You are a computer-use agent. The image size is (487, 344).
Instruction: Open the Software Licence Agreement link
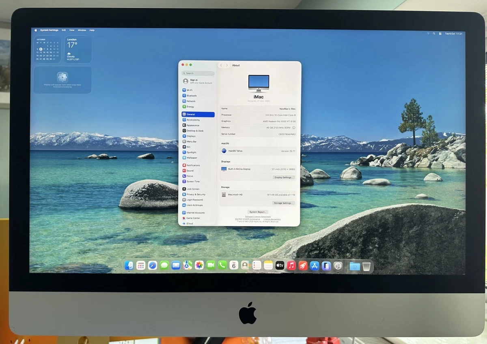tap(258, 216)
